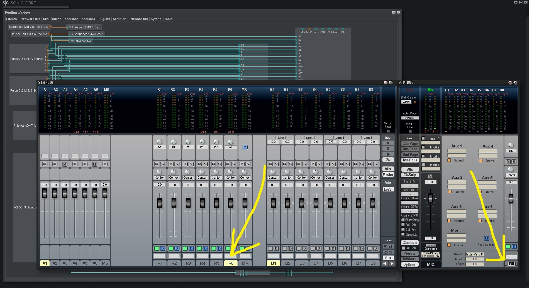Toggle green active button on R5
The image size is (537, 295).
click(x=214, y=248)
